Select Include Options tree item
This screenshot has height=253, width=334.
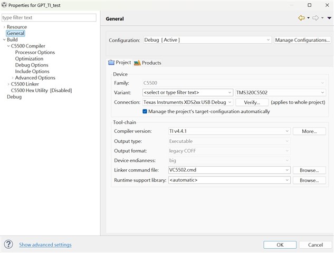pos(32,72)
